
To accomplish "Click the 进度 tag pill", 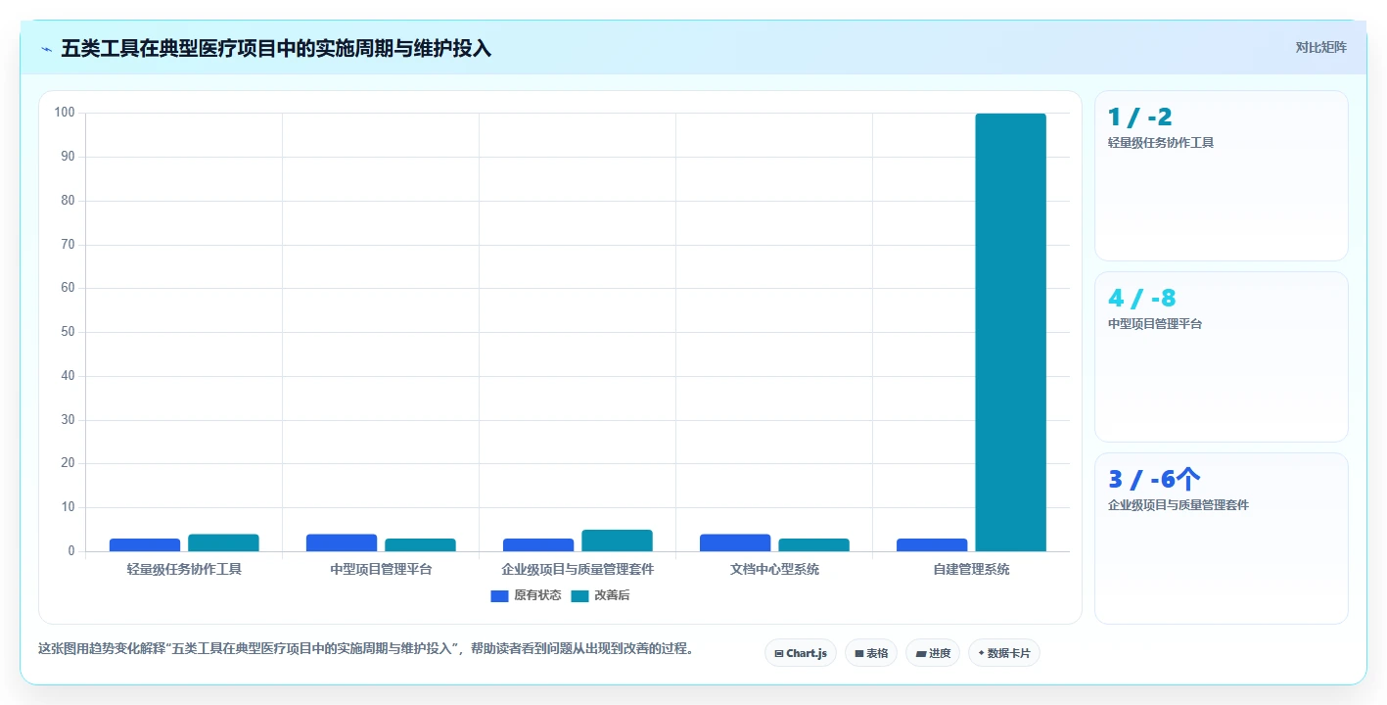I will 933,653.
